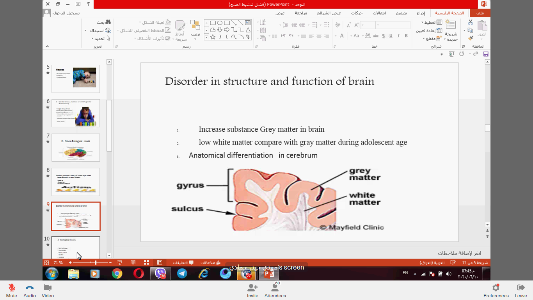Open the Attendees list button
This screenshot has width=533, height=300.
click(275, 291)
